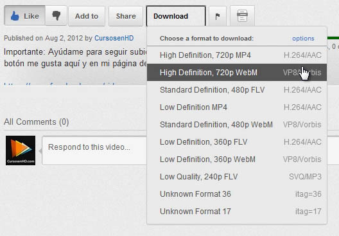Click the thumbs-down dislike icon
Image resolution: width=339 pixels, height=236 pixels.
56,16
